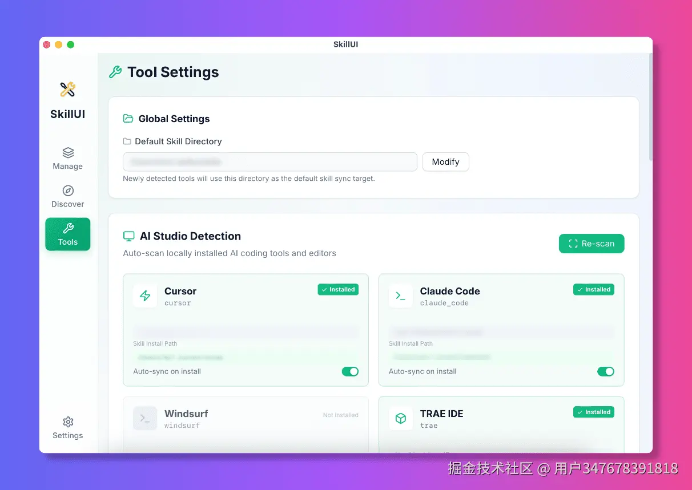This screenshot has height=490, width=692.
Task: Click the Modify button
Action: click(445, 162)
